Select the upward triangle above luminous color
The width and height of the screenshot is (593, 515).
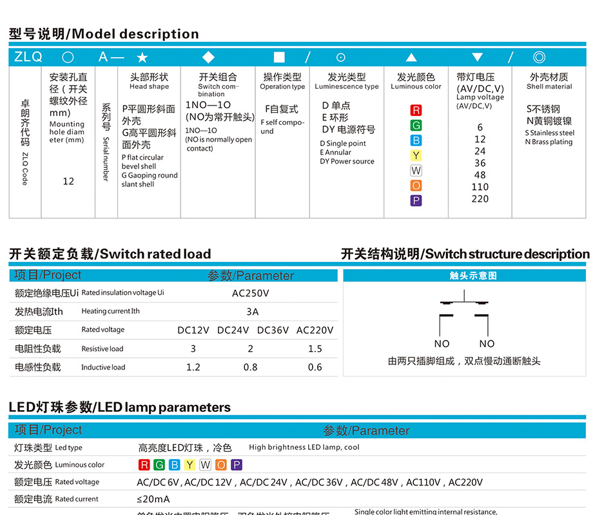(x=411, y=57)
